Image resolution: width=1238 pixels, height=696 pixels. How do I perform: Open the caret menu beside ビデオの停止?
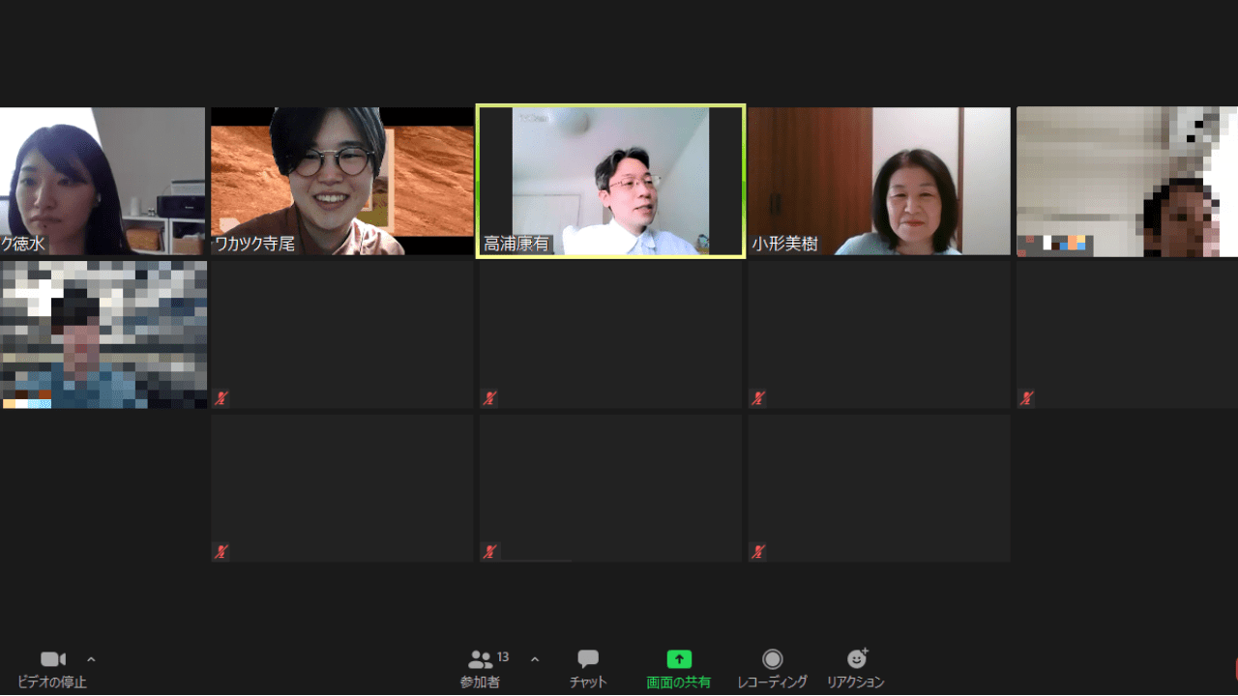coord(91,659)
